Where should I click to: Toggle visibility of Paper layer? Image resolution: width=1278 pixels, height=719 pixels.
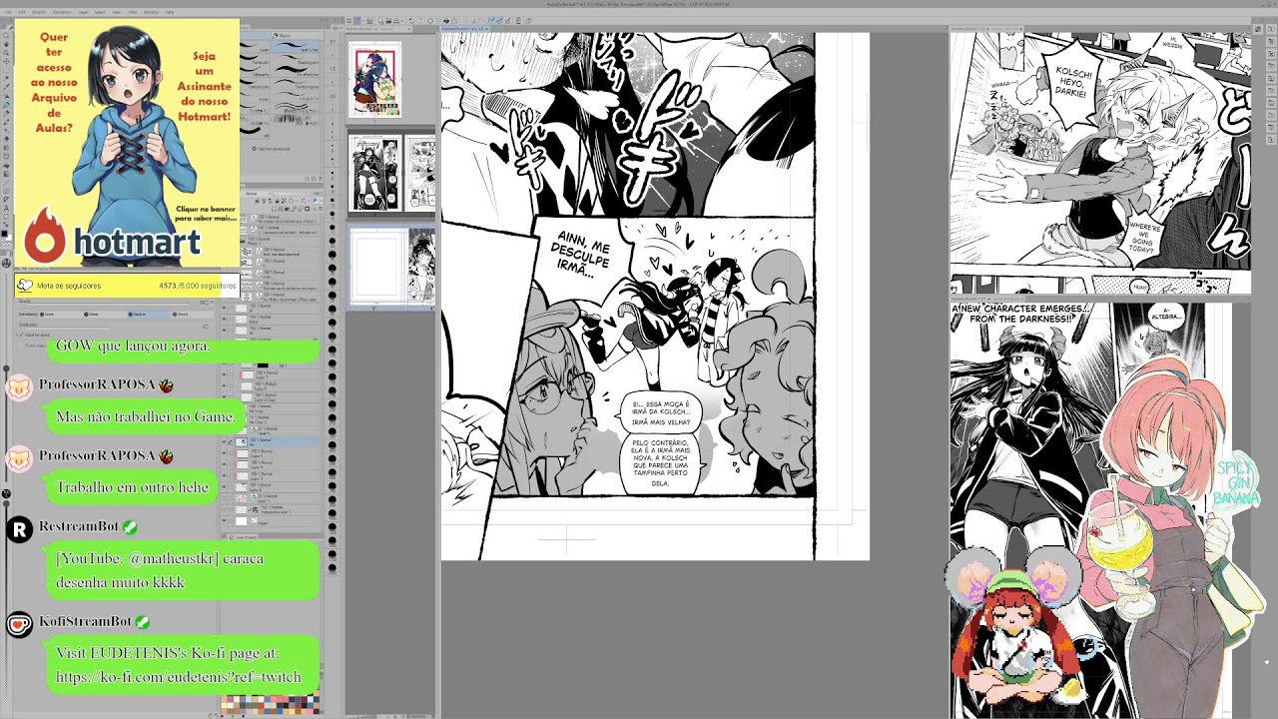coord(224,521)
